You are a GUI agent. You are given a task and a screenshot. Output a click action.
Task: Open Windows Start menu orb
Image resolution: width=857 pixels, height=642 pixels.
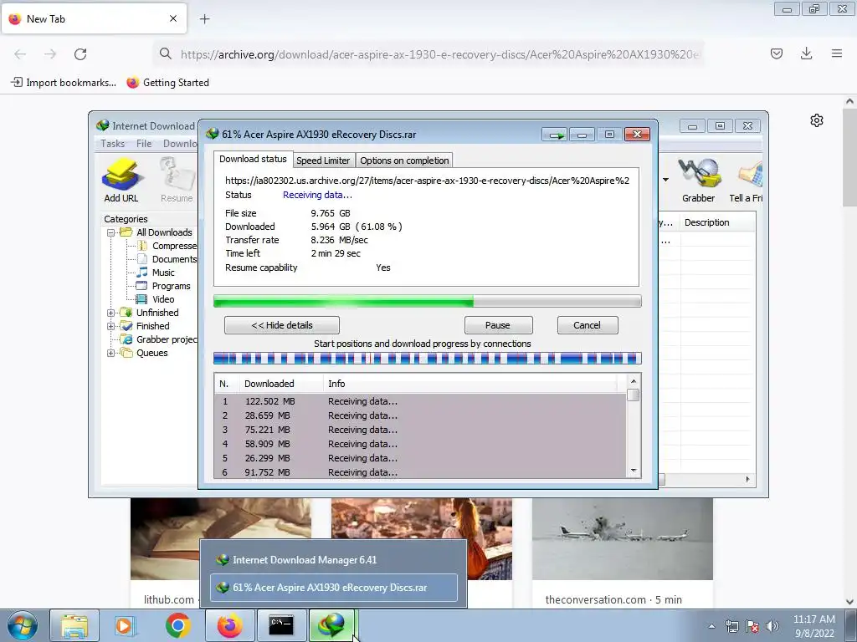click(x=22, y=625)
